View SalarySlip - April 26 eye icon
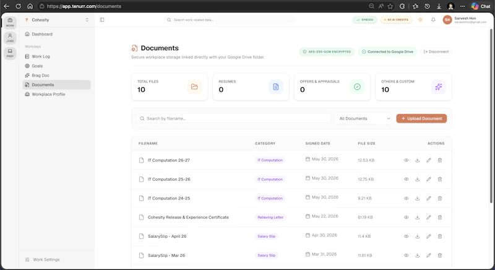495x270 pixels. 407,236
